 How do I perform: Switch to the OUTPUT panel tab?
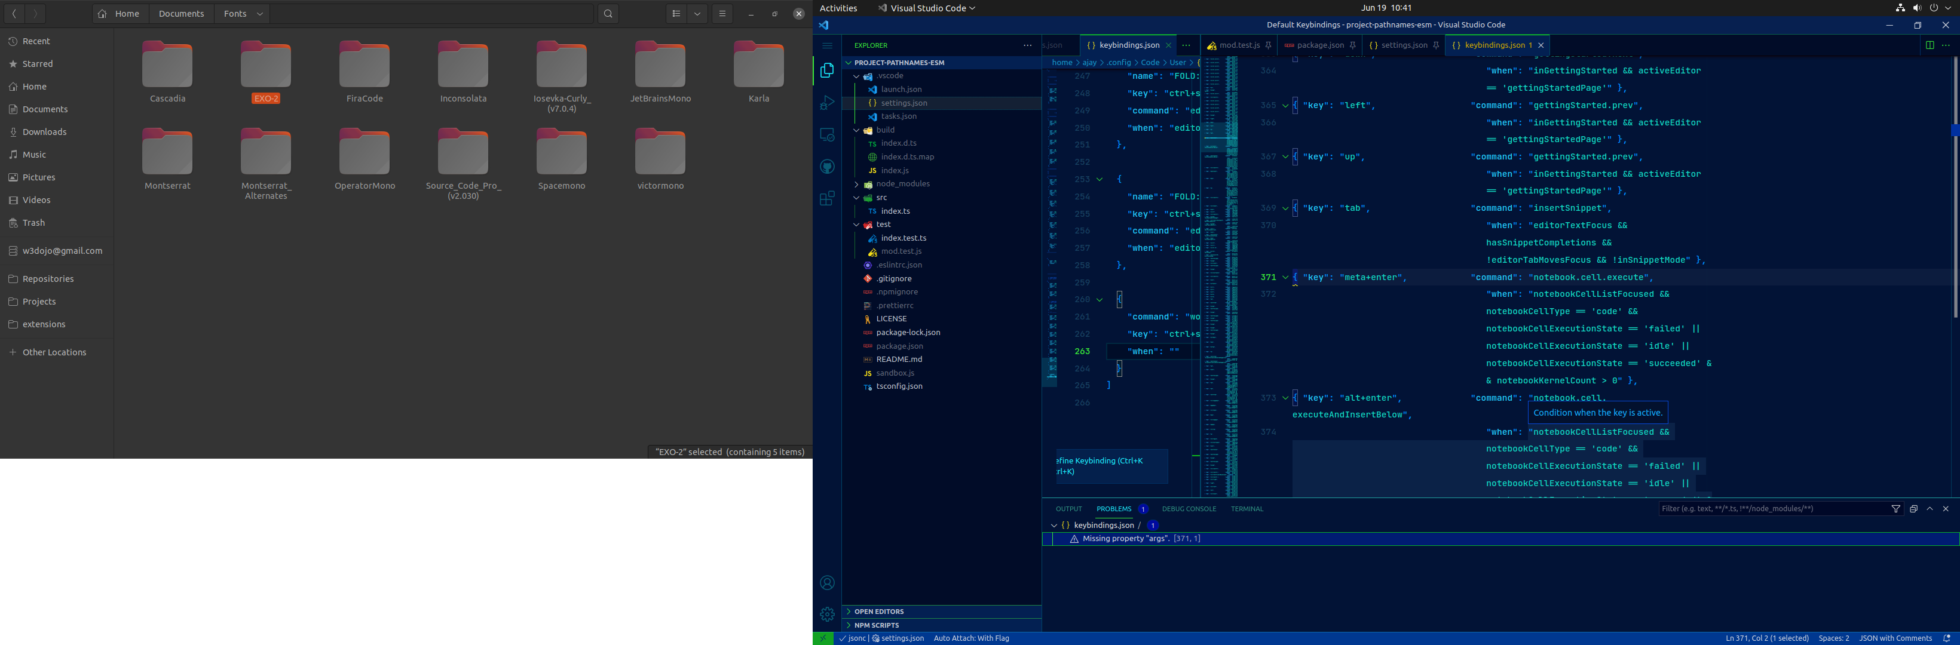[1068, 509]
